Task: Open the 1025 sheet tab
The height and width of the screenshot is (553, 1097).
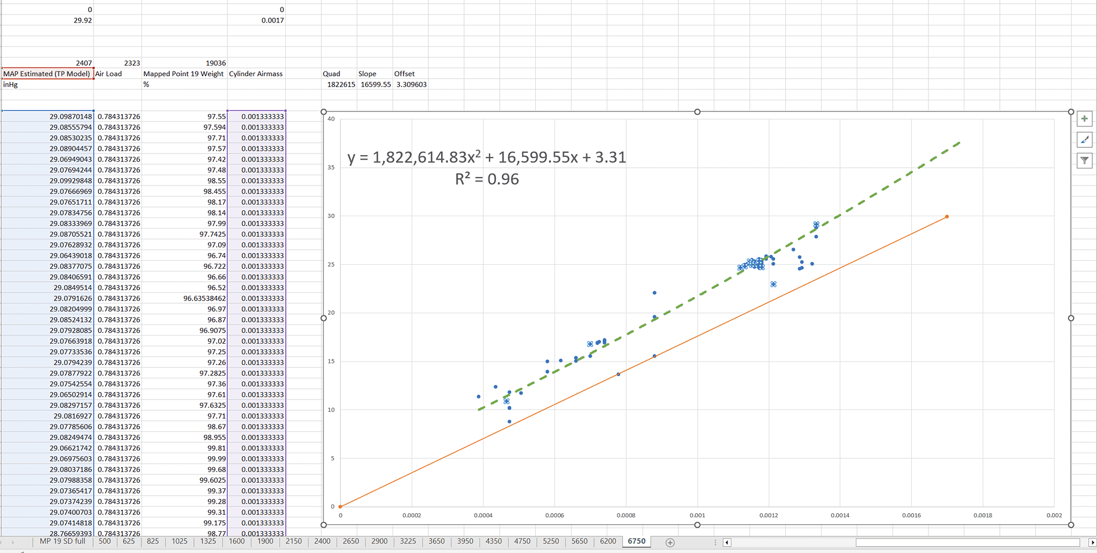Action: (180, 541)
